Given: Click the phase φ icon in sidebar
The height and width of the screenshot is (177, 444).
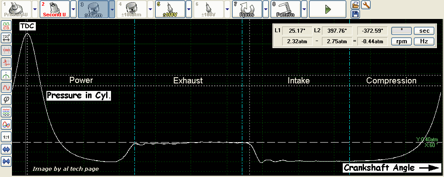Looking at the screenshot, I should click(x=7, y=100).
